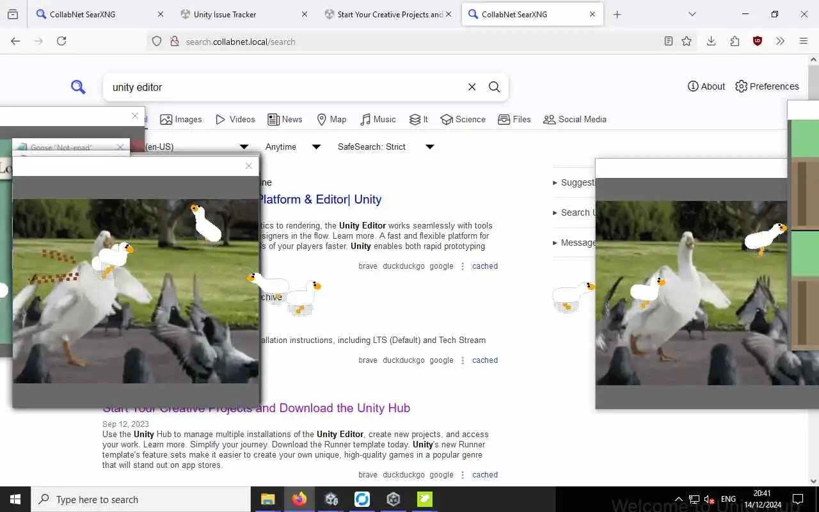Switch to News category
Image resolution: width=819 pixels, height=512 pixels.
click(285, 119)
